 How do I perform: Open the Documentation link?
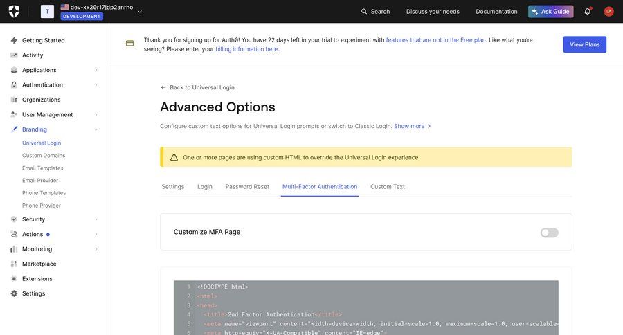(496, 12)
